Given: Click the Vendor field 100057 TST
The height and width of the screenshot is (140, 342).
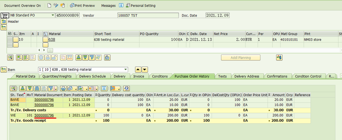Looking at the screenshot, I should [148, 16].
